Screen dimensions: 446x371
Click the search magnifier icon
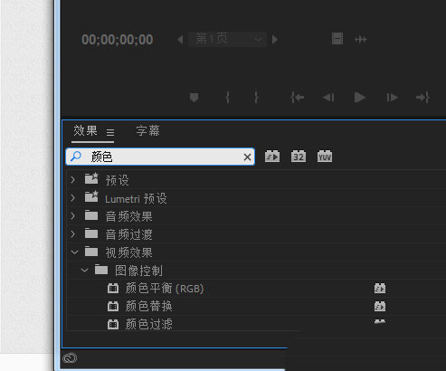point(76,157)
